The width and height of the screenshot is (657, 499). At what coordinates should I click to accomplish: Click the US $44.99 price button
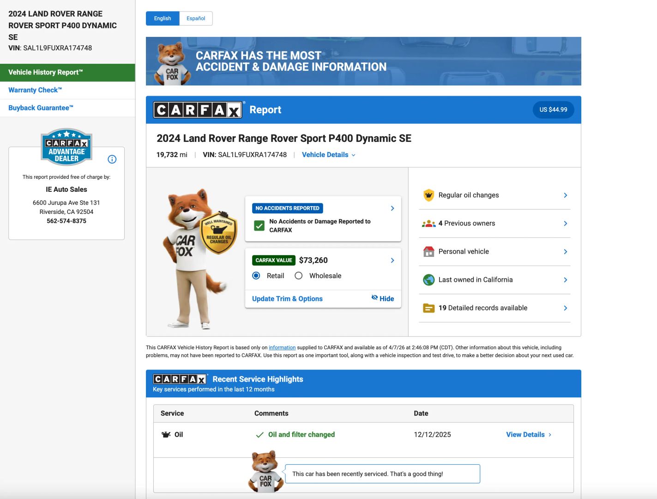click(553, 110)
